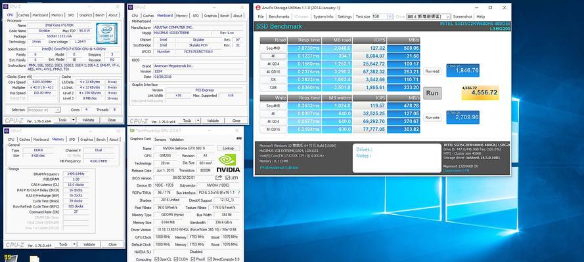Open Tools dropdown arrow in CPU-Z Memory window

pos(74,244)
